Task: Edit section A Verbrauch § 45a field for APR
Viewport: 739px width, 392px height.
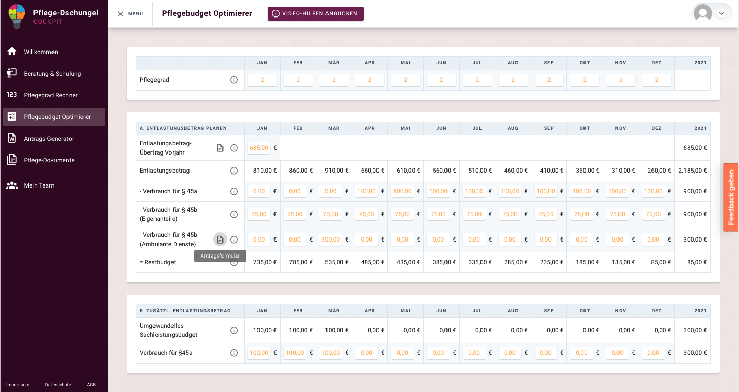Action: coord(366,191)
